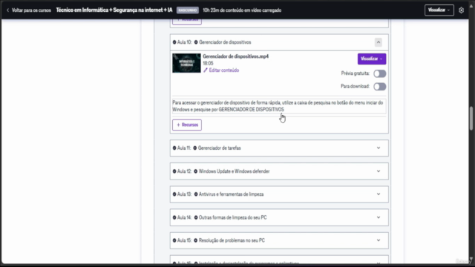Click Aula 13 title Antivírus e ferramentas de limpeza
This screenshot has width=475, height=267.
click(231, 194)
